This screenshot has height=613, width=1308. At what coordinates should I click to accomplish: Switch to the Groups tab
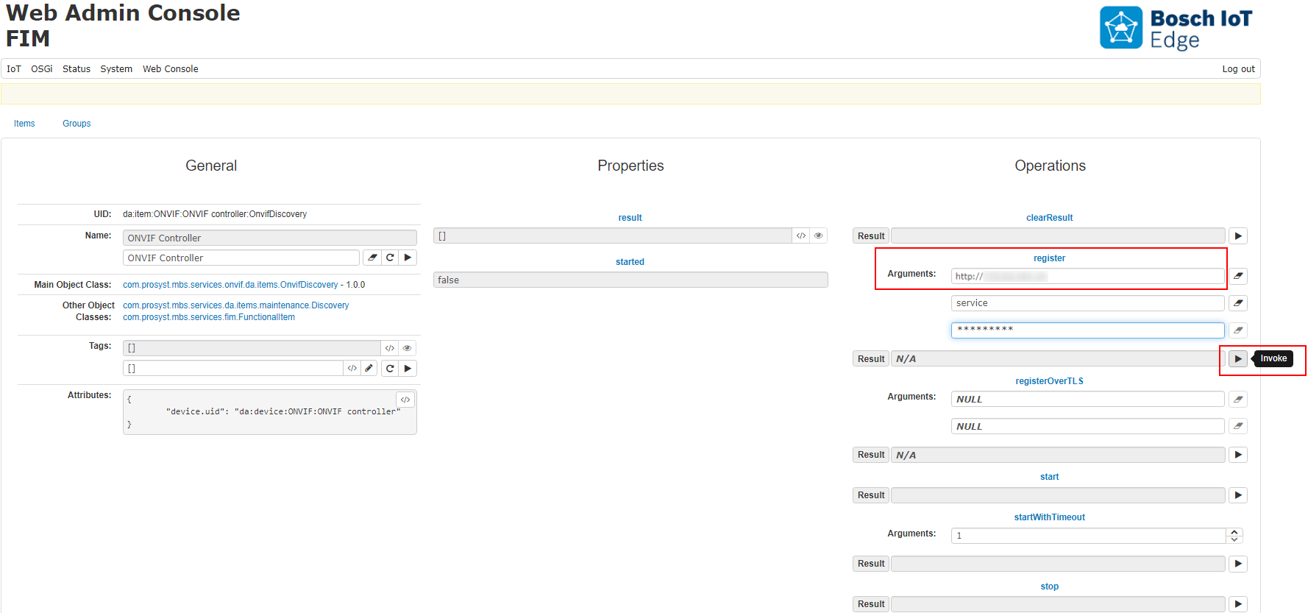tap(77, 124)
